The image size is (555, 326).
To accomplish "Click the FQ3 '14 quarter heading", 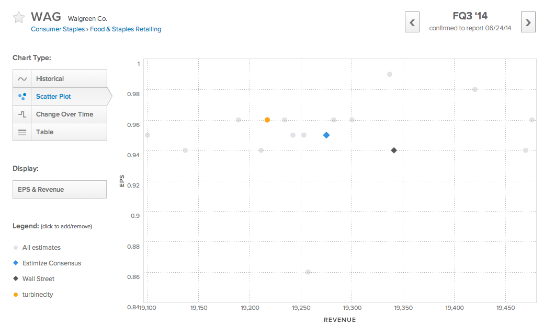I will 470,16.
